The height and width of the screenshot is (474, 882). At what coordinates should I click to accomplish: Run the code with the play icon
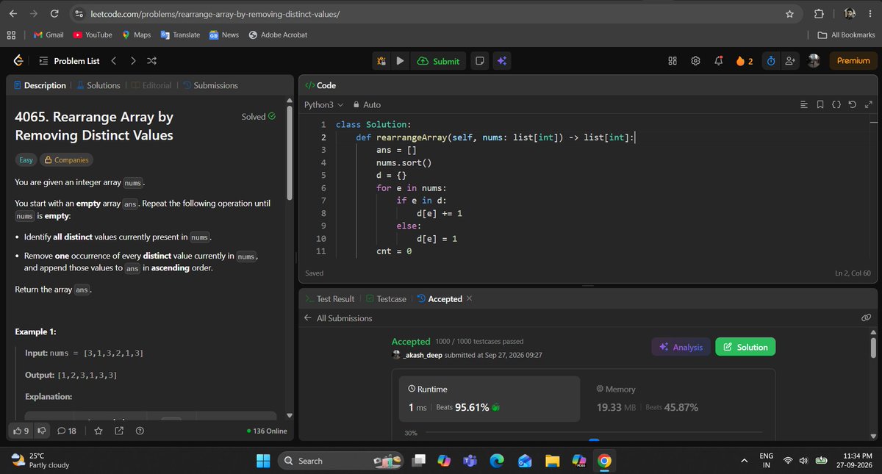400,61
